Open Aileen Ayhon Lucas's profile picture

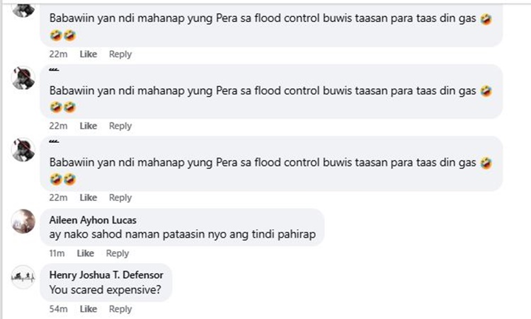point(23,221)
